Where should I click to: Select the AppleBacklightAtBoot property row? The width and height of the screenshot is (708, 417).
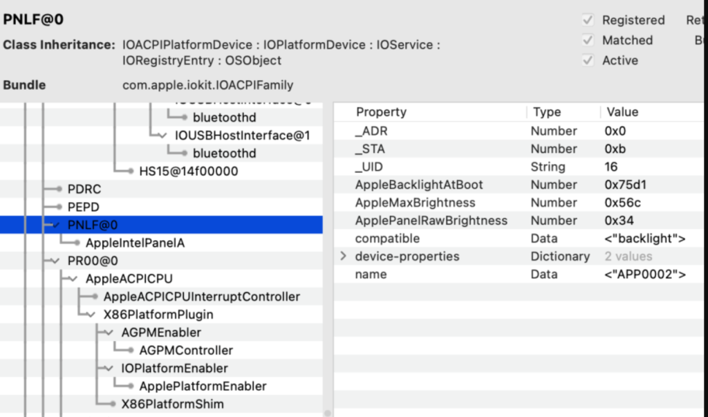click(418, 185)
